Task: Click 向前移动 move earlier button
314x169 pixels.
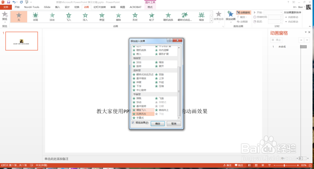Action: click(292, 17)
